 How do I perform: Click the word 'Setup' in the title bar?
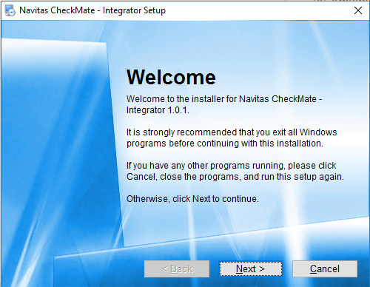pos(155,10)
